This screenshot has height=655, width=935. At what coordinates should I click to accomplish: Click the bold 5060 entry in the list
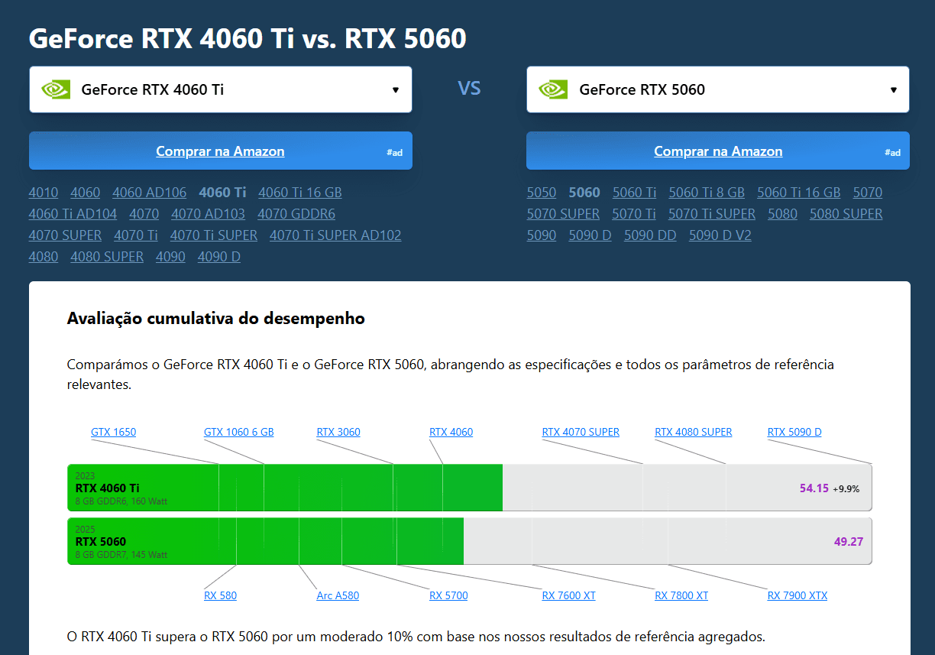click(584, 192)
